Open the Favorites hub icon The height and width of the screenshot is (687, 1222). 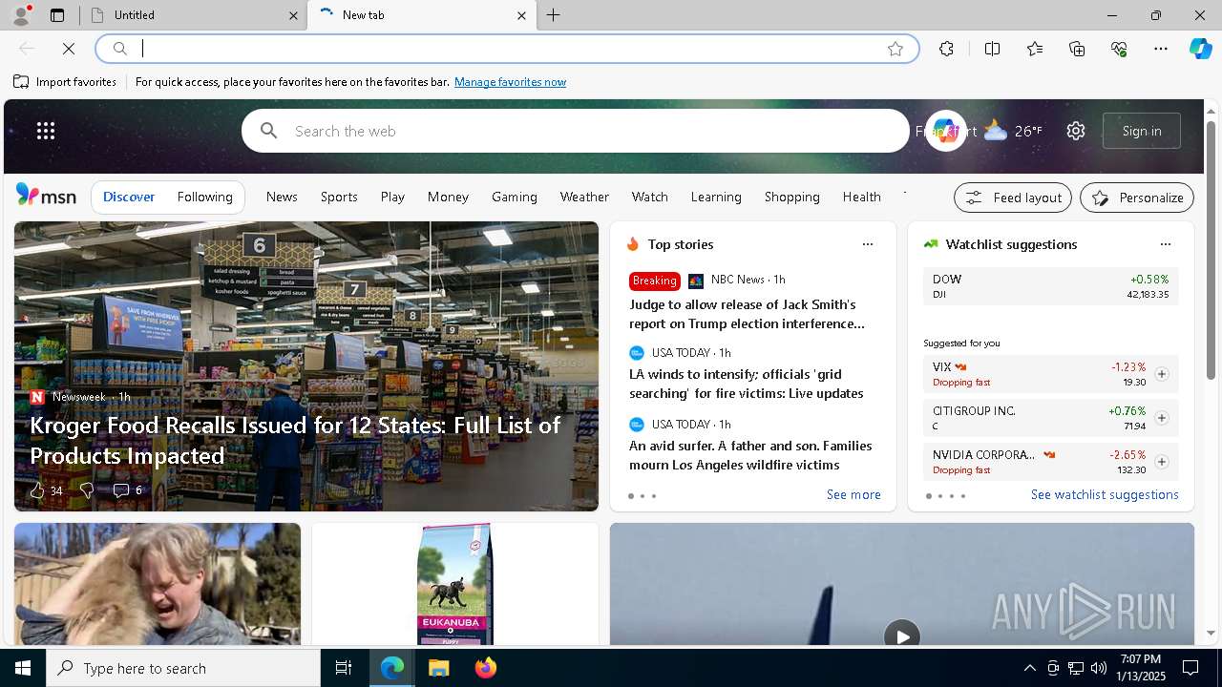tap(1035, 49)
